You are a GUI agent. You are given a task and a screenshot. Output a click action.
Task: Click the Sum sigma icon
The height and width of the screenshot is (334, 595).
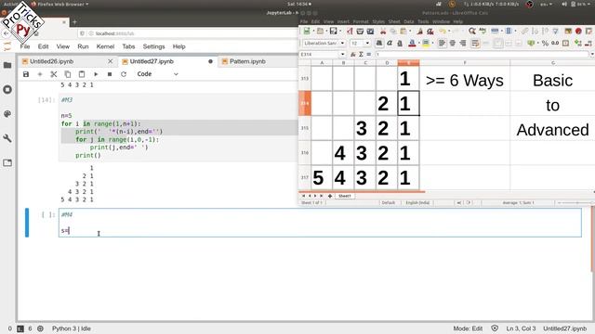361,54
